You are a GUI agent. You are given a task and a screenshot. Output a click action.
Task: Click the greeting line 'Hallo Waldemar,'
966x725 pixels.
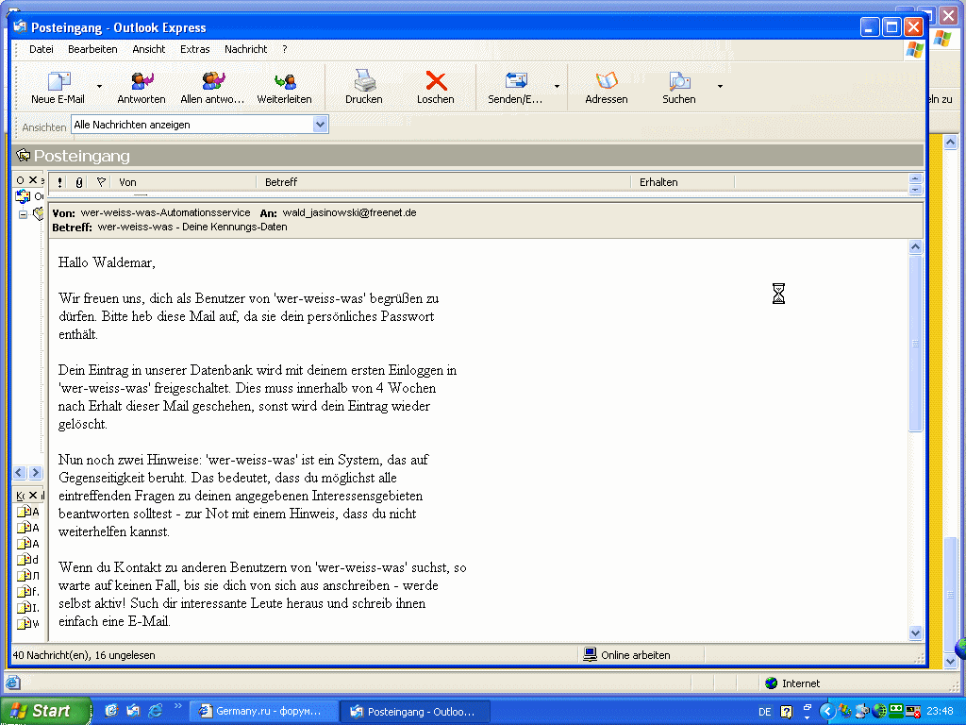107,262
